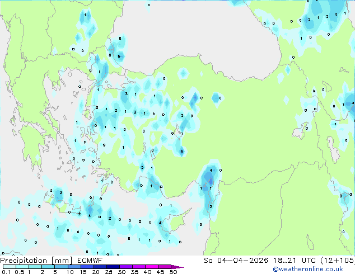The height and width of the screenshot is (274, 355).
Task: Select legend color box between 2 and 5
Action: 48,267
